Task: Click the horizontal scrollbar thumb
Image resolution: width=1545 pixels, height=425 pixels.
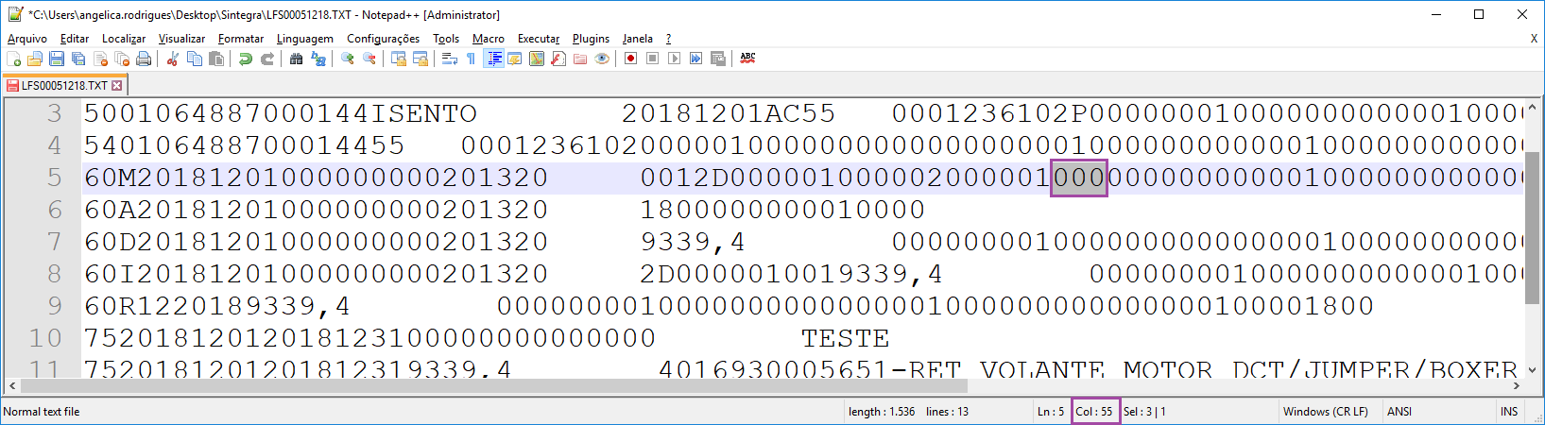Action: 494,385
